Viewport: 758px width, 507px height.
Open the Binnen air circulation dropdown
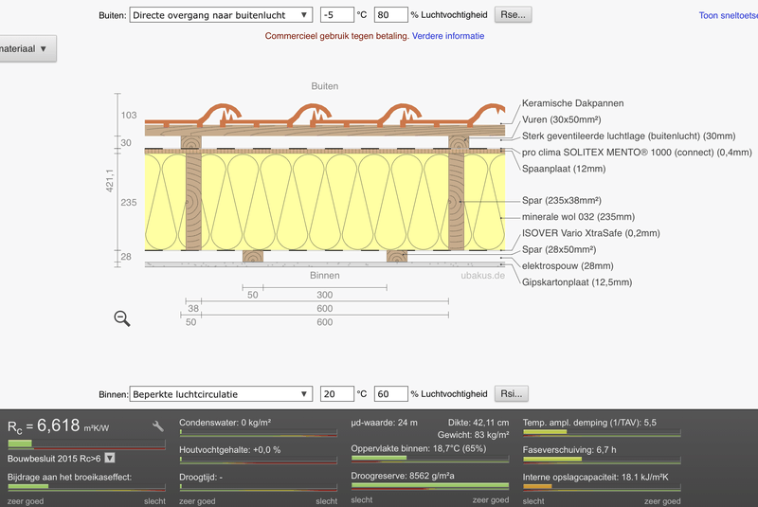pos(220,394)
